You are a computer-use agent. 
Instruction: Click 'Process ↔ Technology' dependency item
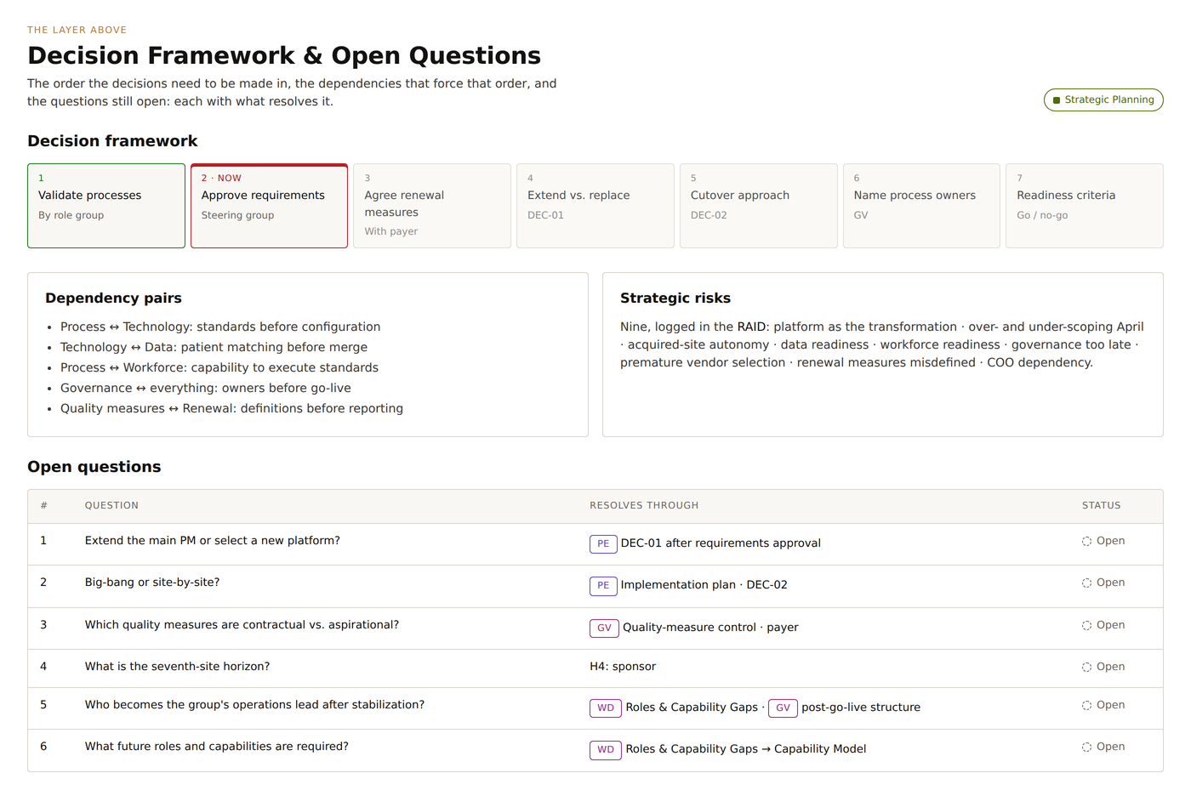click(220, 327)
